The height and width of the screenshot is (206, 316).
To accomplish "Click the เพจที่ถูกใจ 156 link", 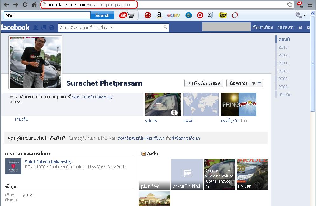I will click(234, 120).
